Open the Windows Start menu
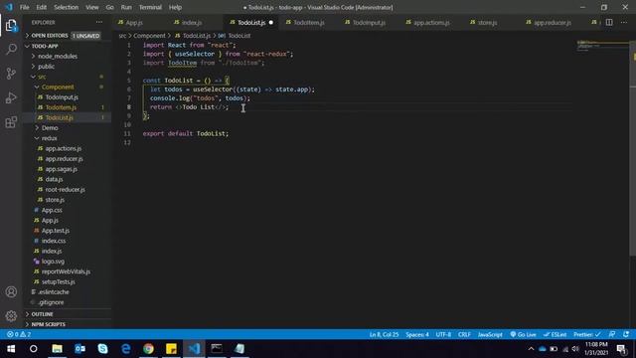 tap(11, 349)
